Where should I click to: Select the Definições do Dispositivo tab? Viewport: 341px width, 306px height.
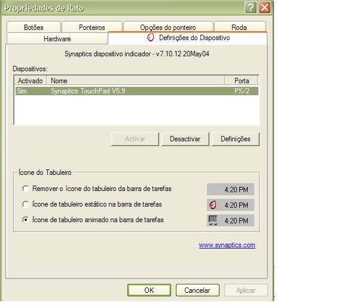point(187,38)
